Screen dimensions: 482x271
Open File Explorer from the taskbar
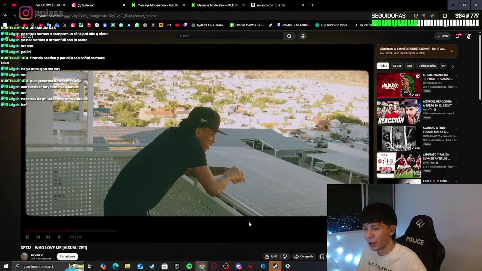point(128,266)
